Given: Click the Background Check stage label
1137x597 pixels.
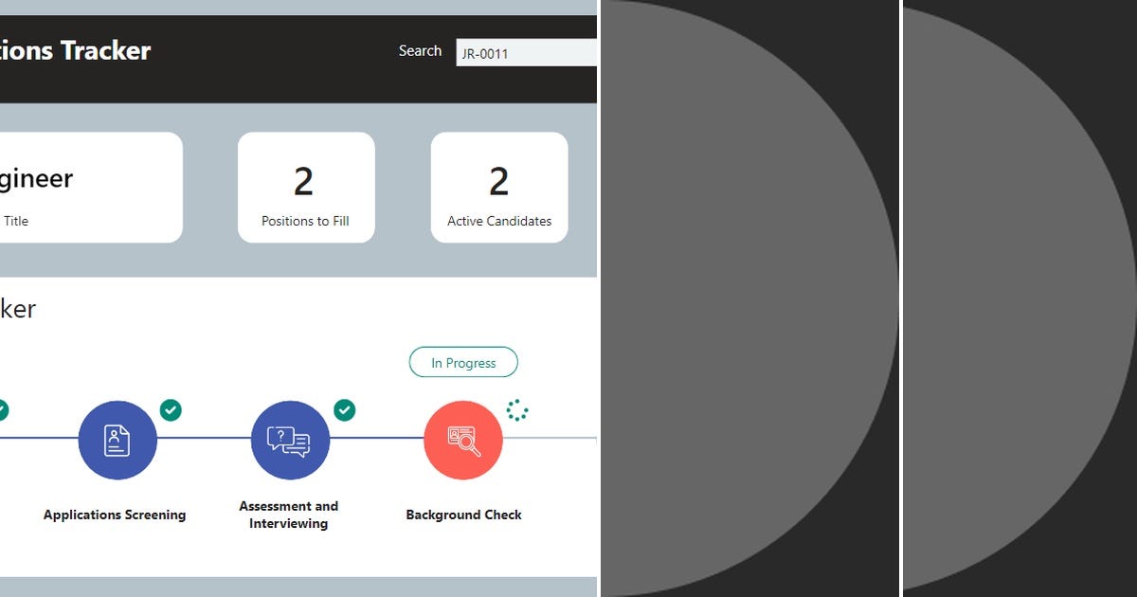Looking at the screenshot, I should pyautogui.click(x=463, y=515).
